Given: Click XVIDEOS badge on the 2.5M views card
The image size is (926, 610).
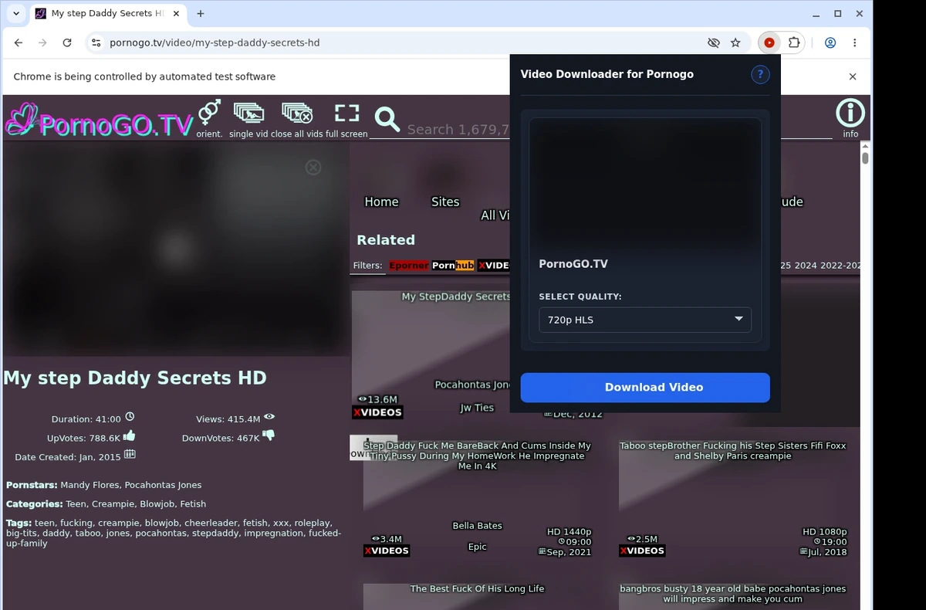Looking at the screenshot, I should (x=642, y=551).
